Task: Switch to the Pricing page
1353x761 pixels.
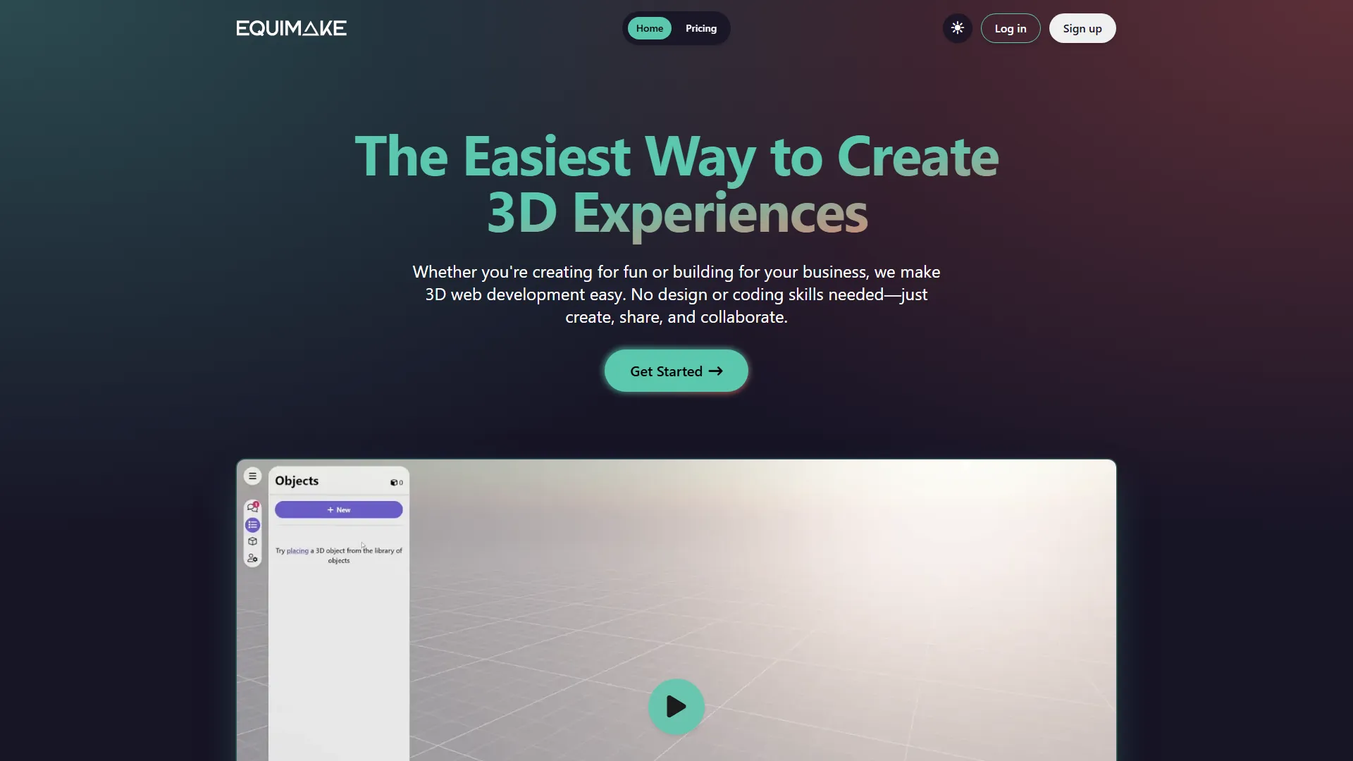Action: click(x=700, y=28)
